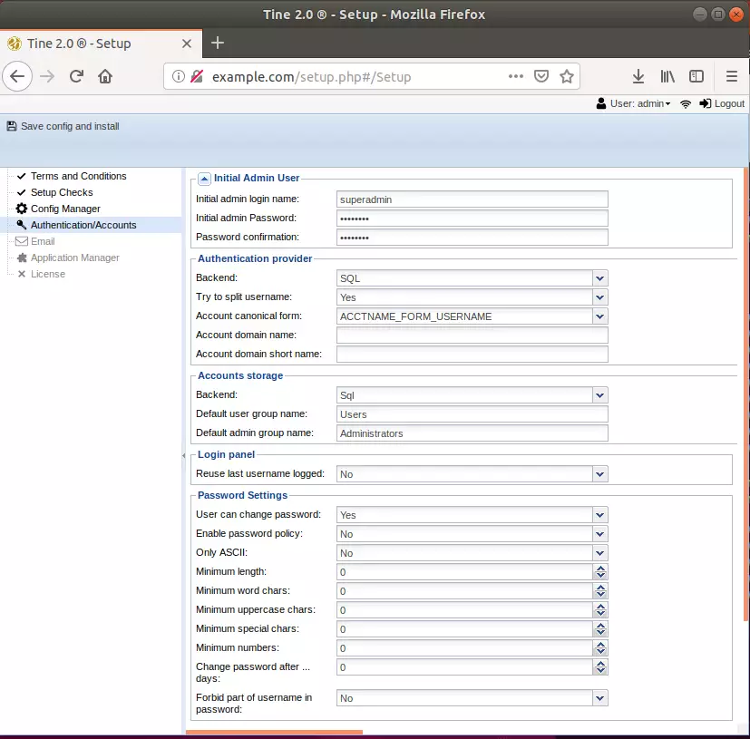Click Default user group name field
The height and width of the screenshot is (739, 750).
(472, 414)
